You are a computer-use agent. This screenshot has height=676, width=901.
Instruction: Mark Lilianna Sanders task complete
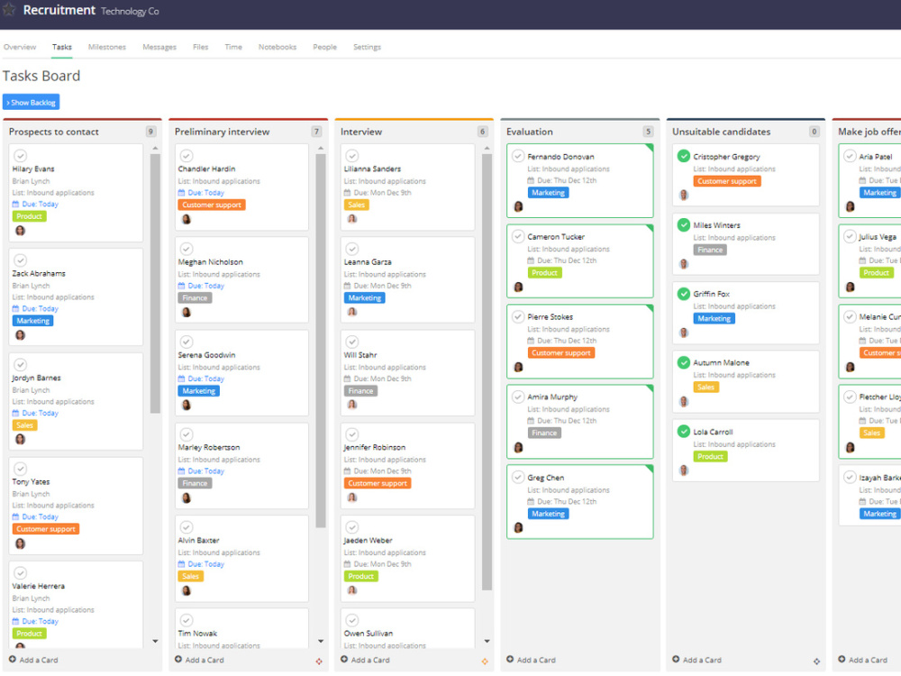pos(352,156)
